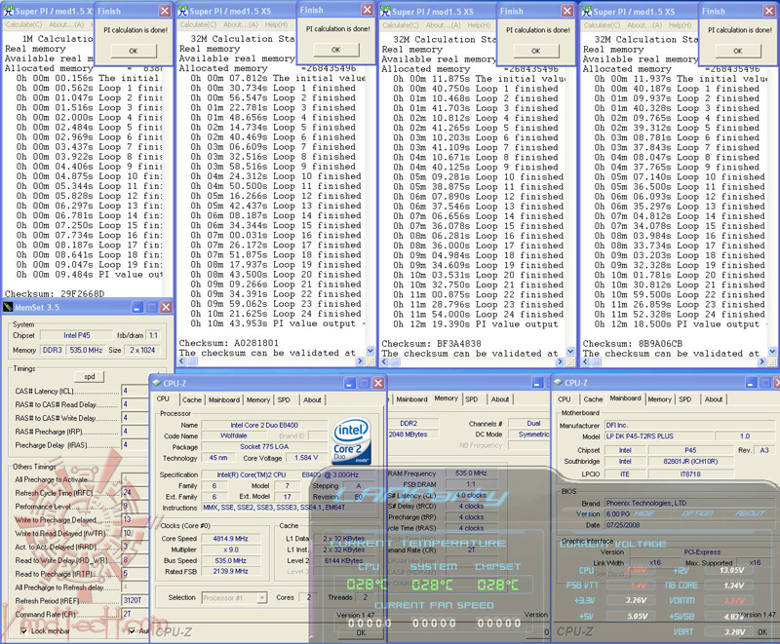This screenshot has height=644, width=780.
Task: Switch to the Cache tab in the front CPU-Z window
Action: point(191,399)
